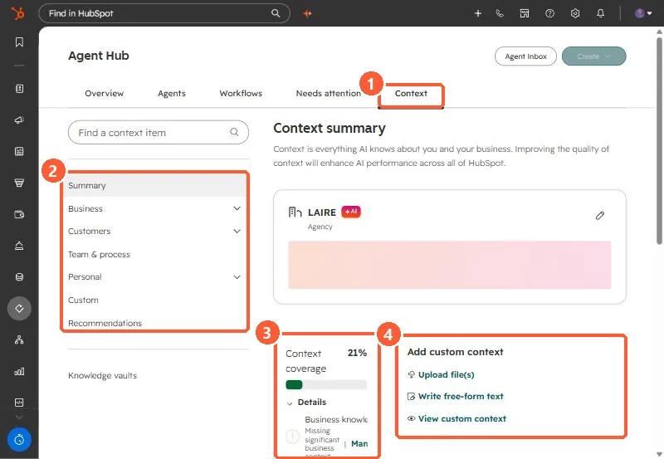Click the 21% coverage value
Image resolution: width=664 pixels, height=459 pixels.
pyautogui.click(x=357, y=353)
